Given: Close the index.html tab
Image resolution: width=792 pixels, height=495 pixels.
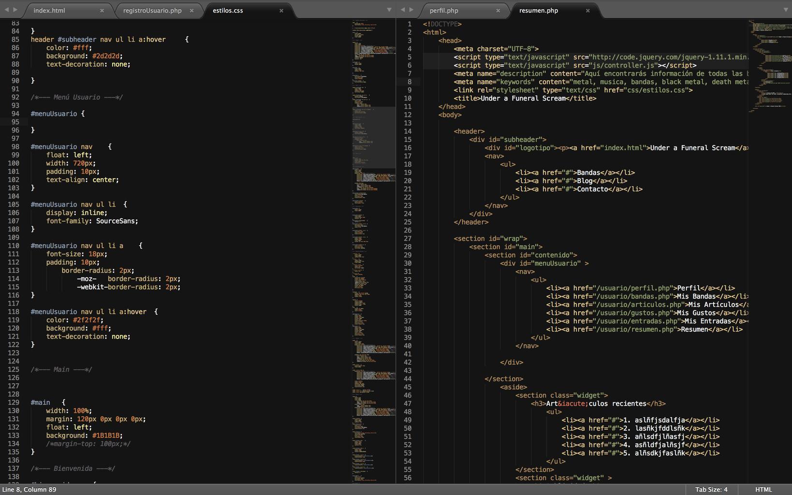Looking at the screenshot, I should coord(102,11).
